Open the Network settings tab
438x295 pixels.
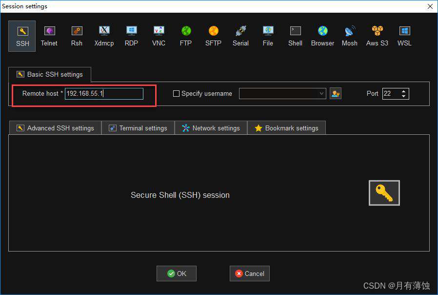[211, 127]
